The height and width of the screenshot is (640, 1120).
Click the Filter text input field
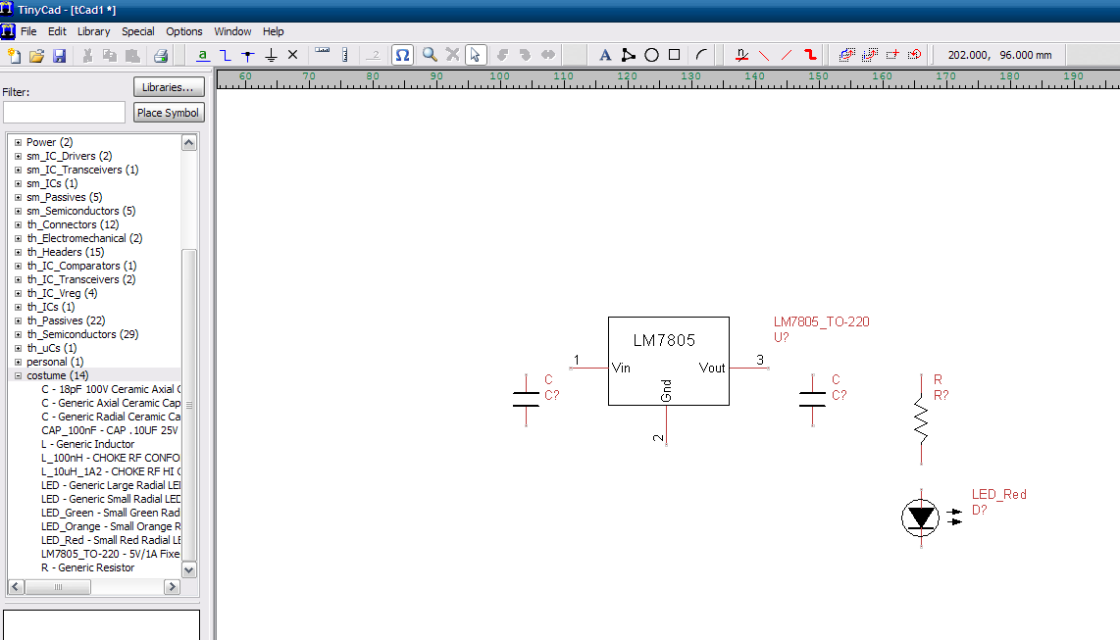(x=64, y=113)
